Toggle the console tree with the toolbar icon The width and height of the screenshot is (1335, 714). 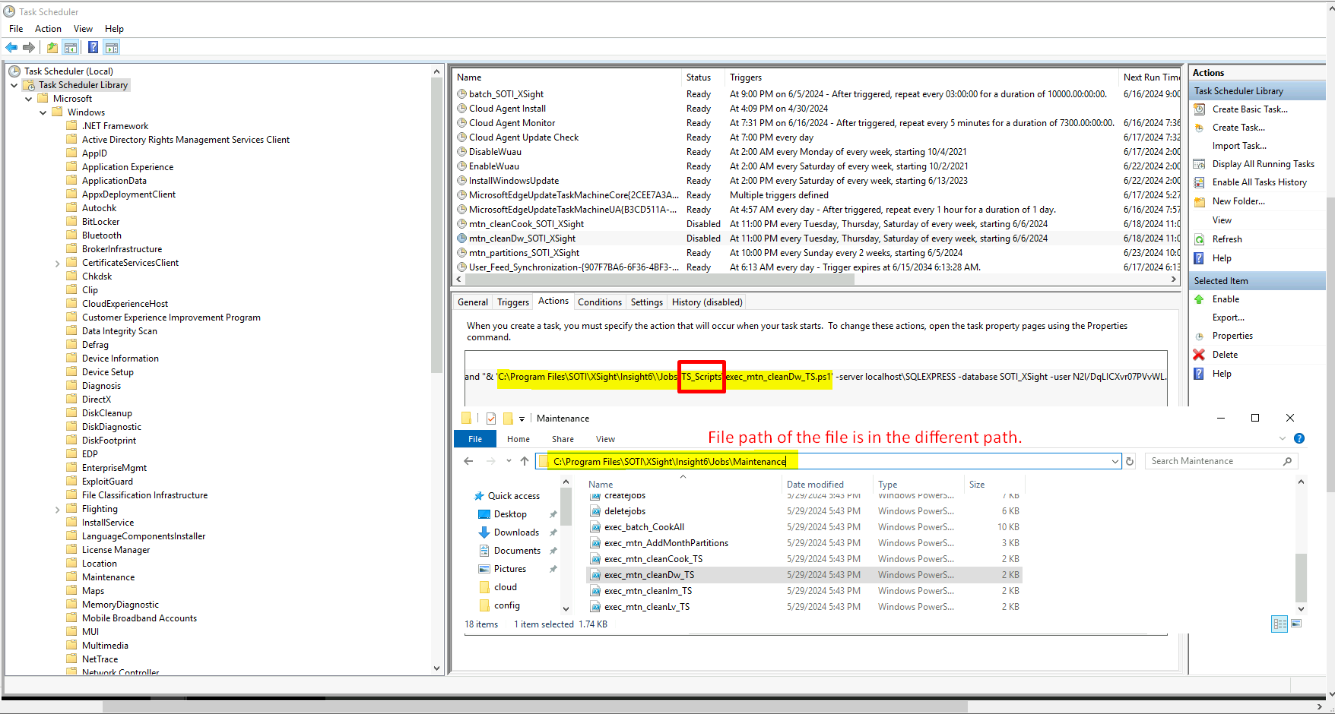point(71,47)
